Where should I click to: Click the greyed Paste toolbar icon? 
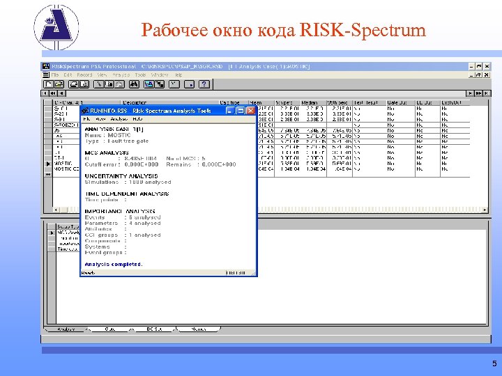click(119, 84)
